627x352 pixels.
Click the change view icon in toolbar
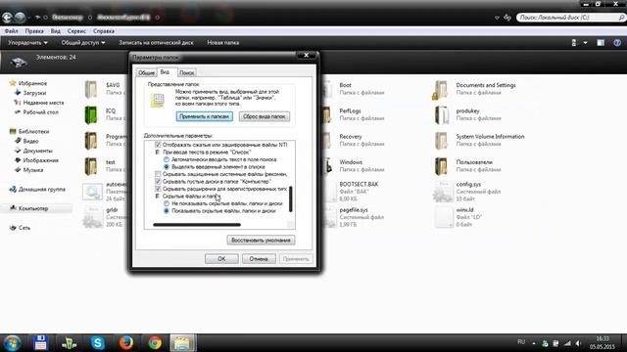574,43
